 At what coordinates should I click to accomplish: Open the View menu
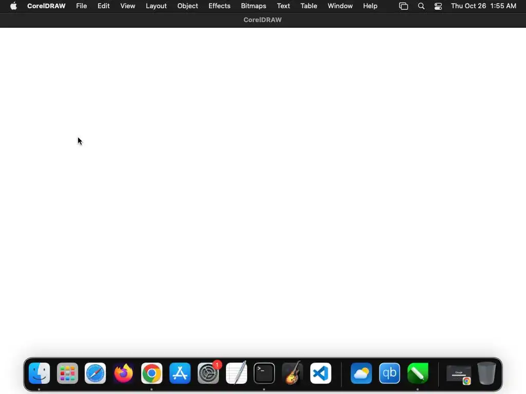(128, 6)
